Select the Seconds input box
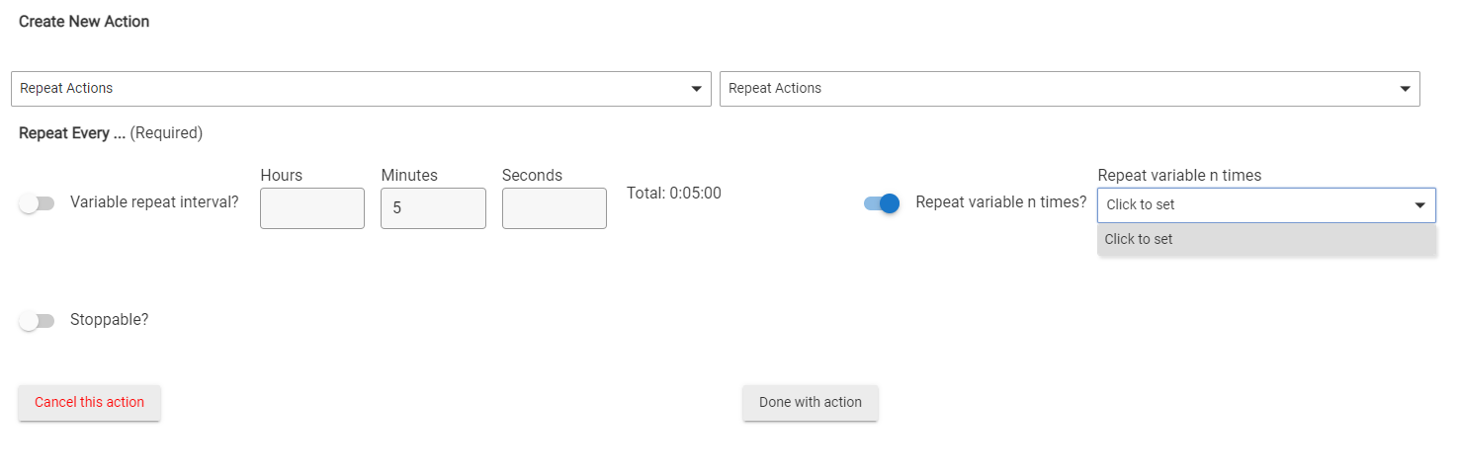The height and width of the screenshot is (475, 1458). (555, 208)
